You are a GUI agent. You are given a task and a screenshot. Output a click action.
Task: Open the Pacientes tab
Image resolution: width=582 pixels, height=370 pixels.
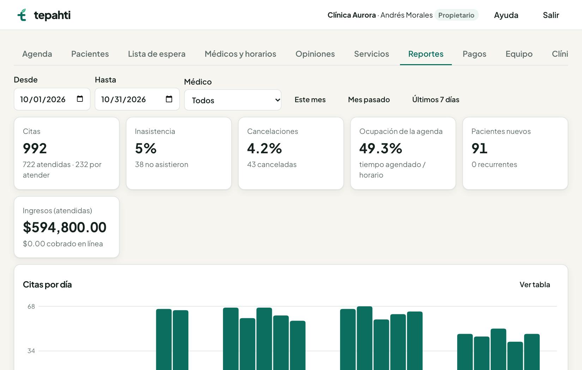tap(90, 54)
